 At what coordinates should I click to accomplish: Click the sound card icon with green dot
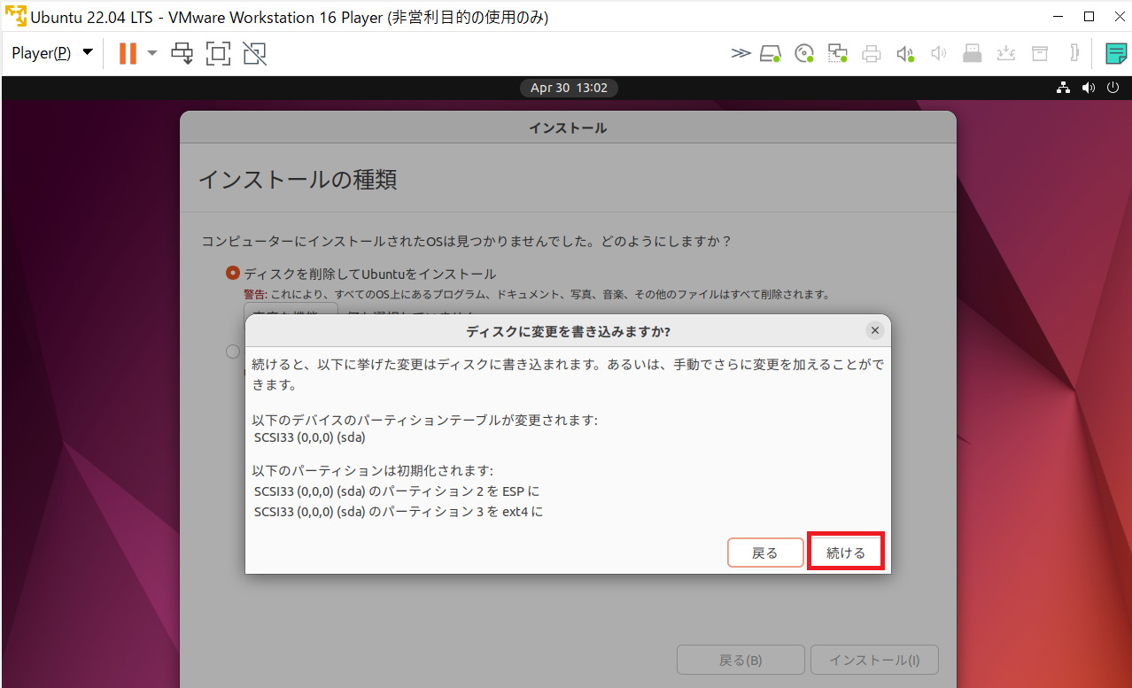coord(905,53)
